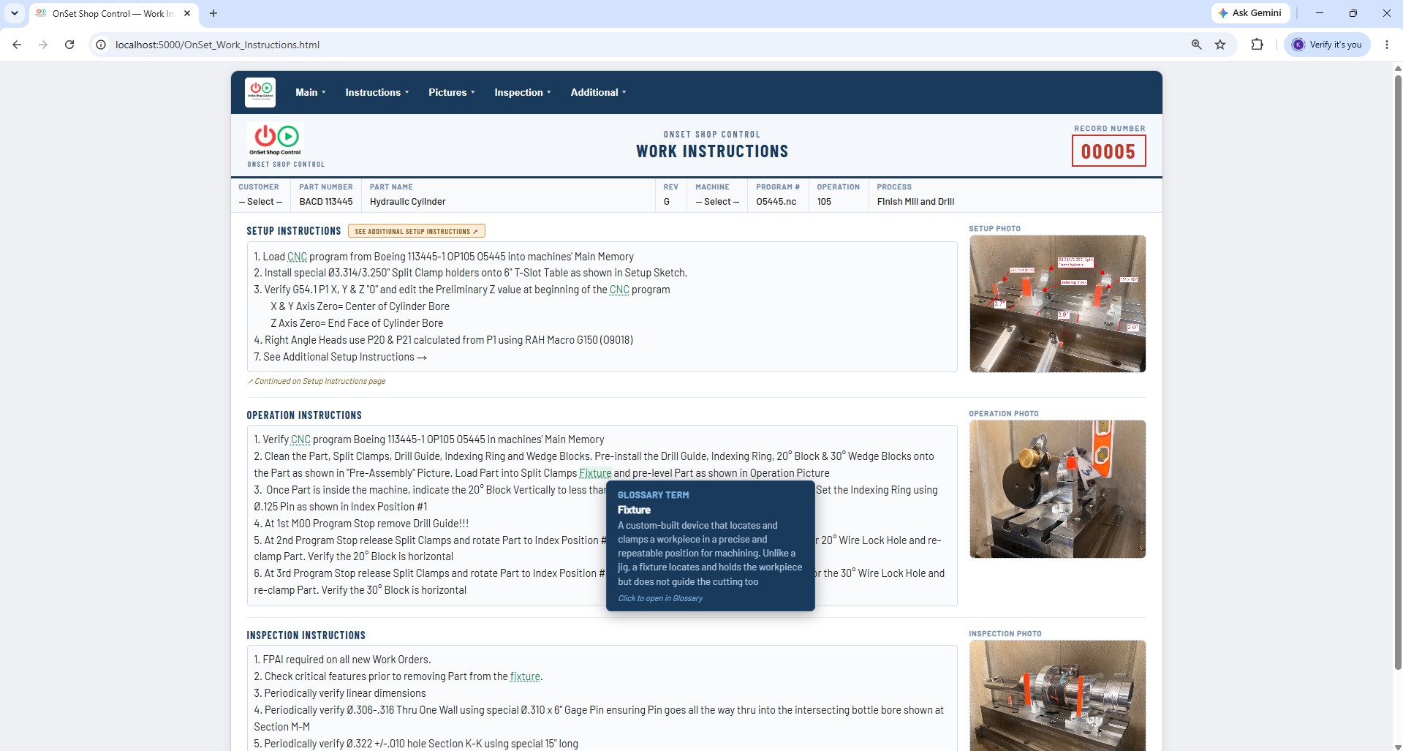Image resolution: width=1403 pixels, height=751 pixels.
Task: Edit the Program # field 05445.nc
Action: pos(776,202)
